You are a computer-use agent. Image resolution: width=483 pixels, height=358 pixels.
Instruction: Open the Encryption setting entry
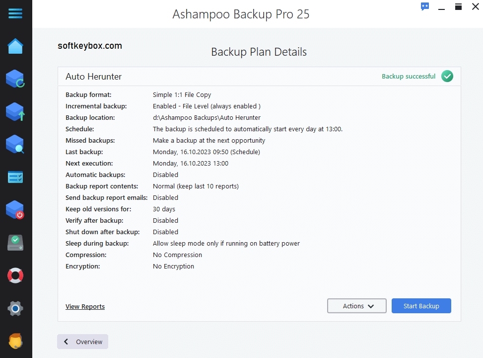pos(173,266)
